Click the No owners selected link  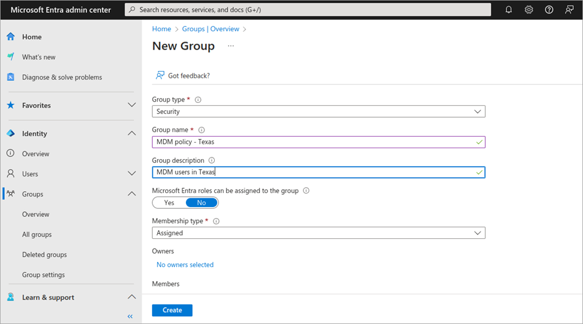pos(185,265)
